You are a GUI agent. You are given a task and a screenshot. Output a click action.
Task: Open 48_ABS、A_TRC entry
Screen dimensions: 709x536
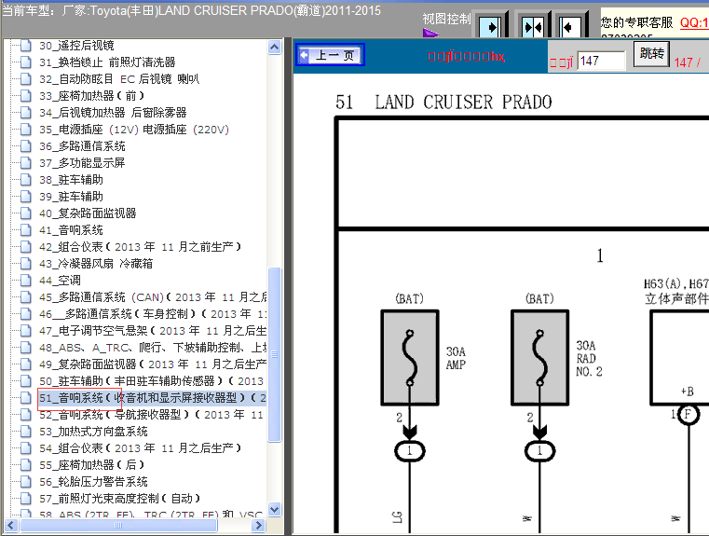[153, 348]
